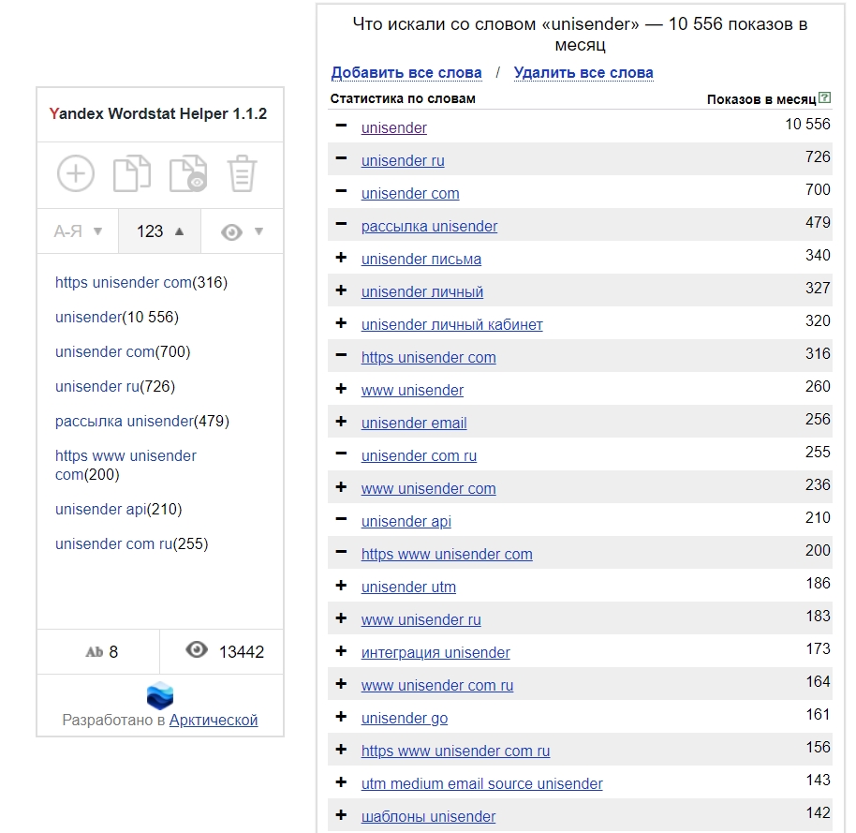The height and width of the screenshot is (833, 856).
Task: Remove unisender api via minus icon
Action: click(x=341, y=519)
